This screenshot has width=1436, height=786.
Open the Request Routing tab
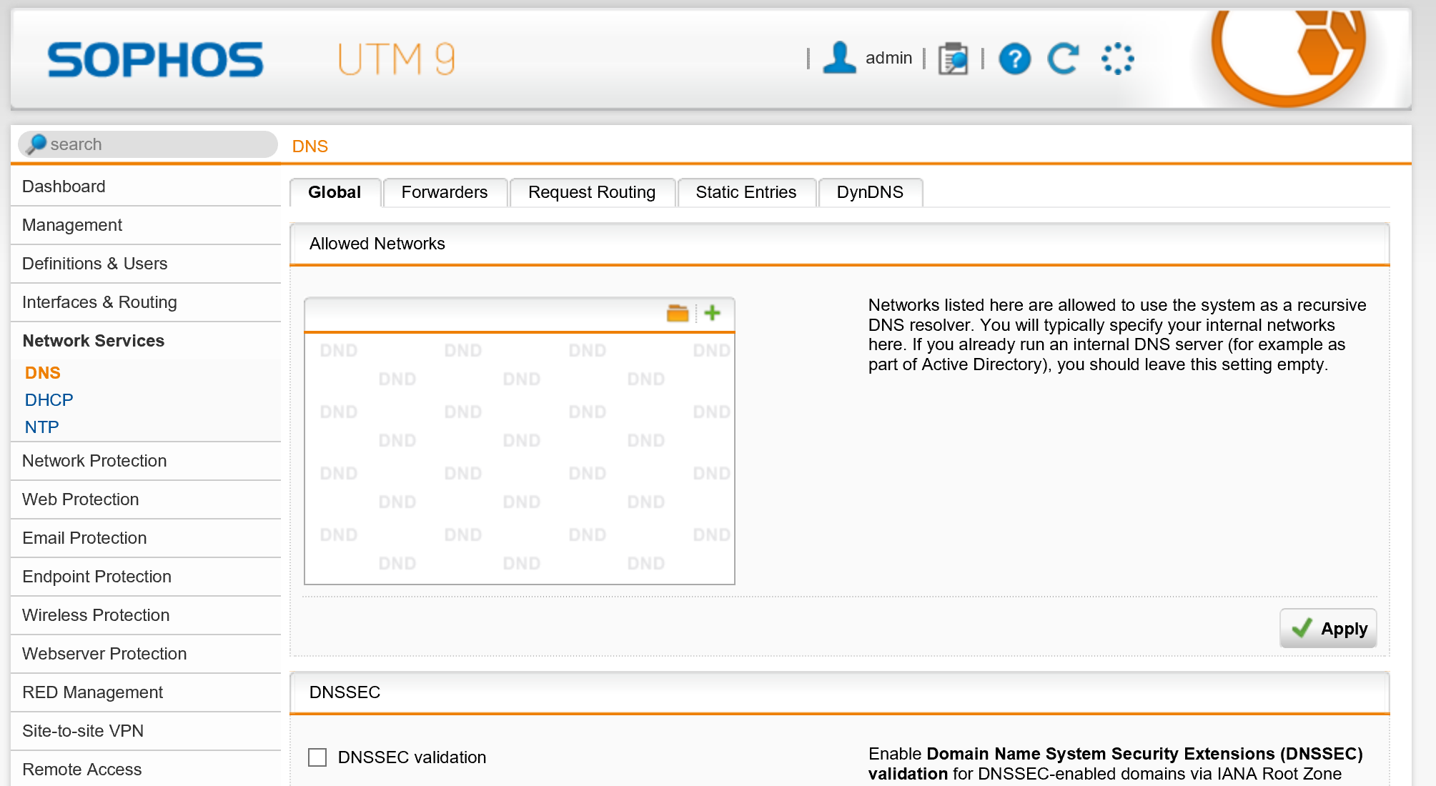592,192
